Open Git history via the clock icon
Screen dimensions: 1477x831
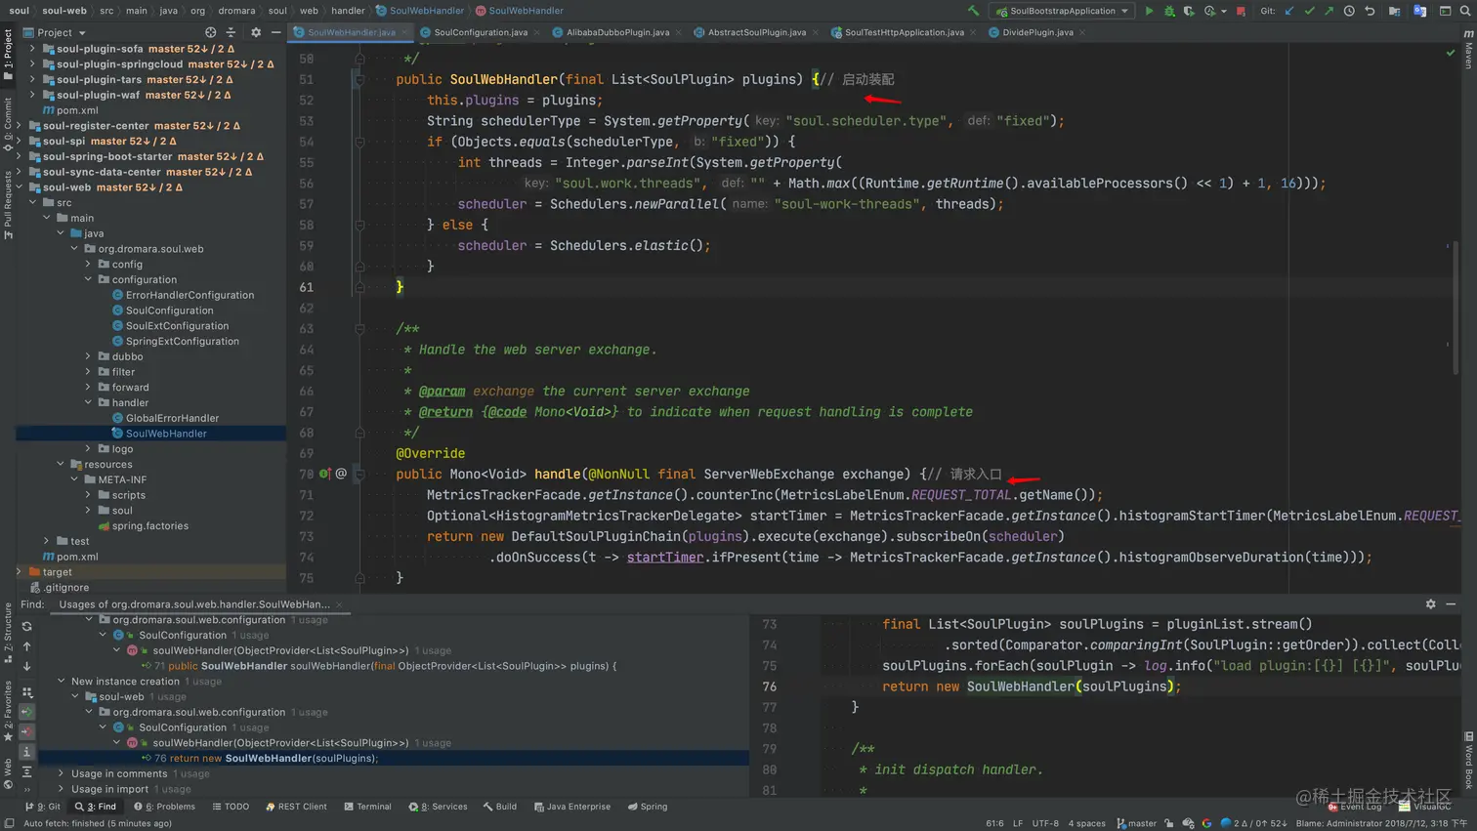click(x=1349, y=11)
